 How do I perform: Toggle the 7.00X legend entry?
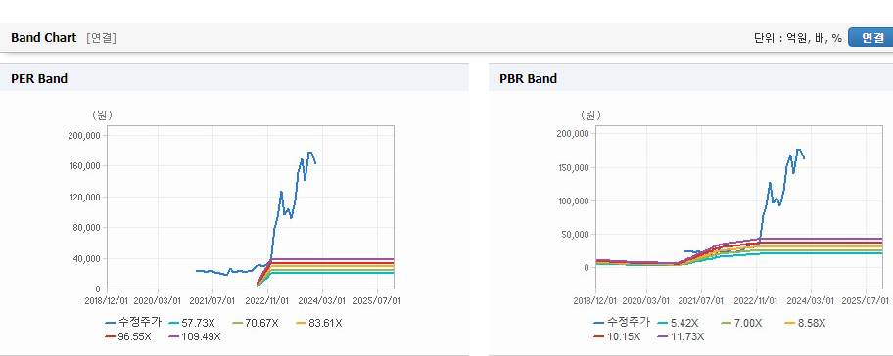click(x=741, y=323)
